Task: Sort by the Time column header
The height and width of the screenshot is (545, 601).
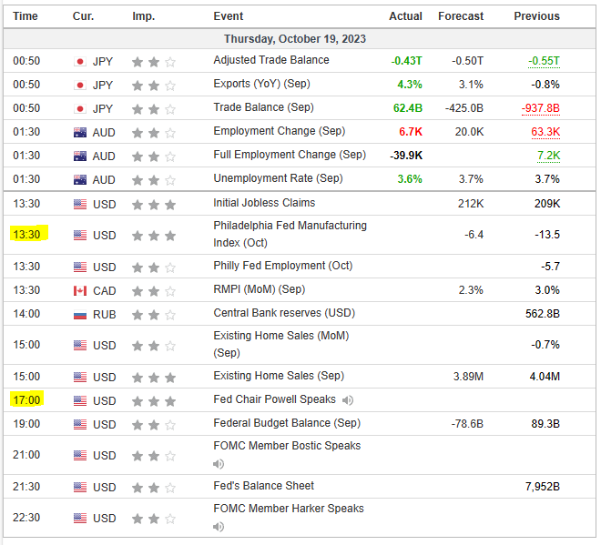Action: tap(25, 16)
